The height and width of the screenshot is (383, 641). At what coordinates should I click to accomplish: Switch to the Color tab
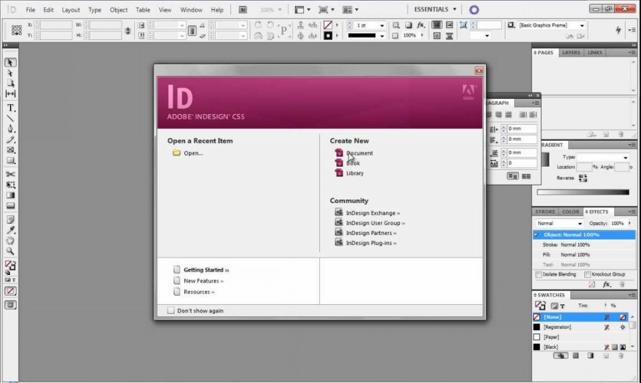click(570, 212)
